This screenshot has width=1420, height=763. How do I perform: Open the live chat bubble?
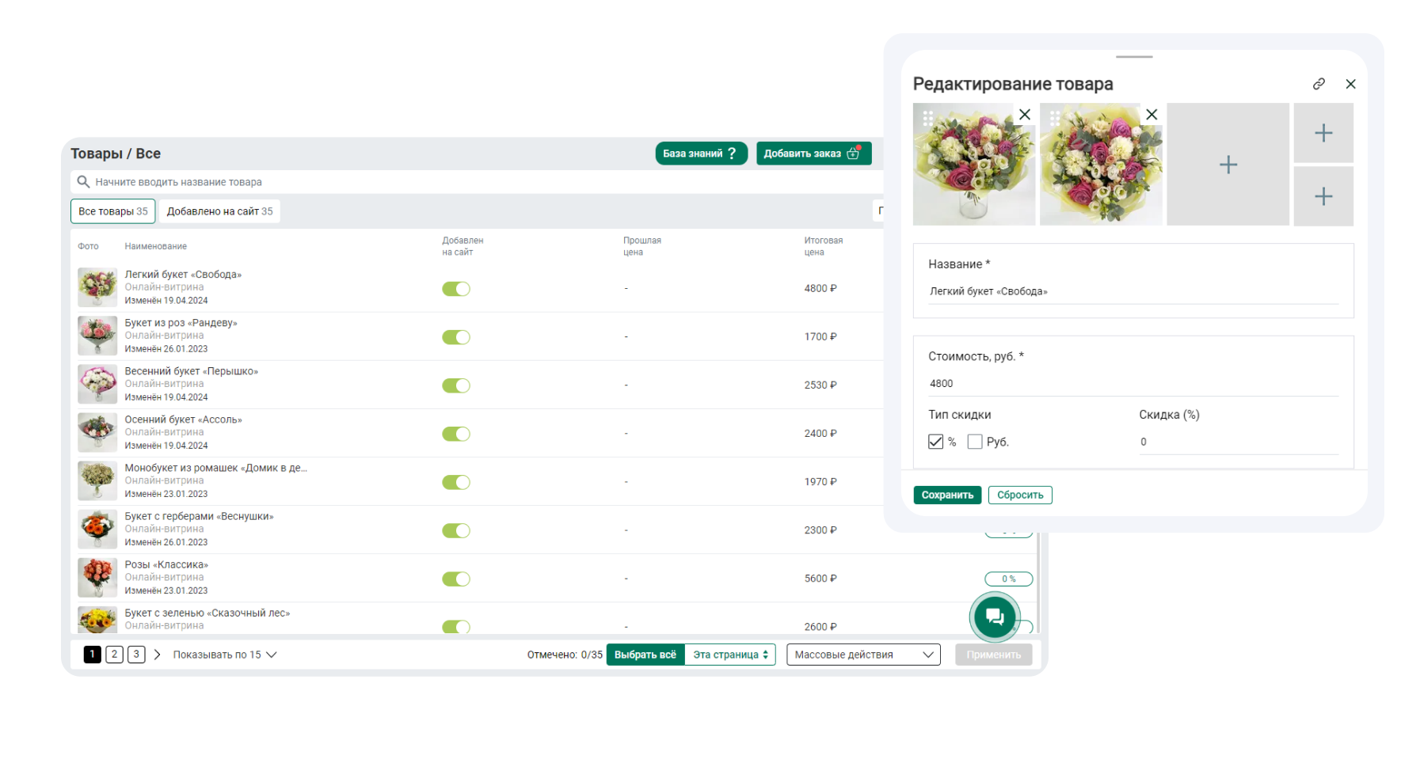coord(995,617)
